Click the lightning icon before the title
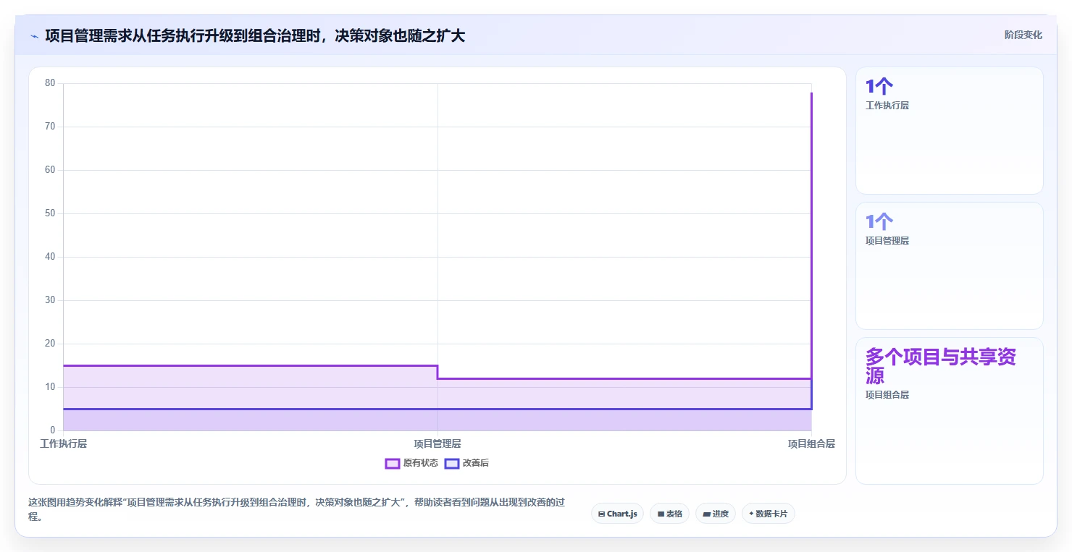This screenshot has width=1072, height=552. tap(34, 36)
